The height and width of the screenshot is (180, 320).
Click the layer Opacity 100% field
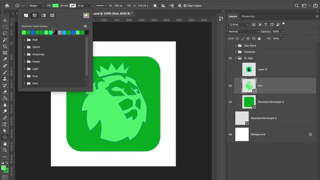pyautogui.click(x=275, y=31)
